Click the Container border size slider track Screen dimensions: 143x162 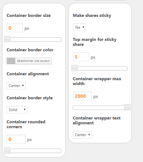[33, 40]
